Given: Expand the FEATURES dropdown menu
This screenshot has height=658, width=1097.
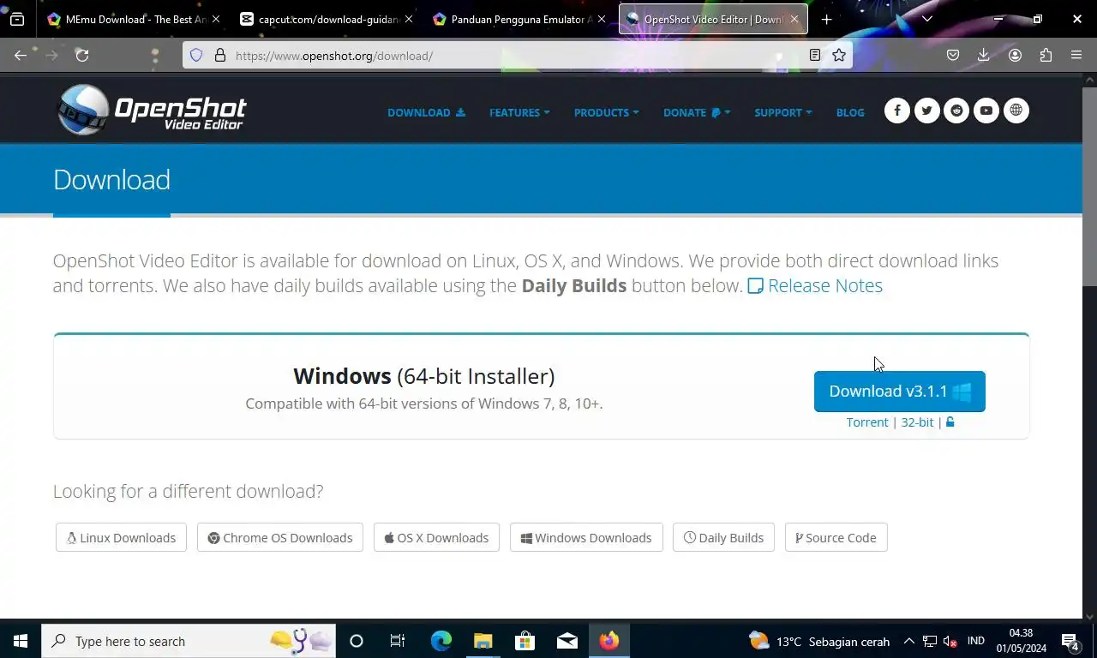Looking at the screenshot, I should pos(519,112).
